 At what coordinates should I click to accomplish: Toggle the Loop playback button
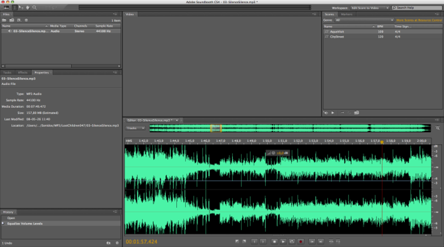click(x=292, y=241)
